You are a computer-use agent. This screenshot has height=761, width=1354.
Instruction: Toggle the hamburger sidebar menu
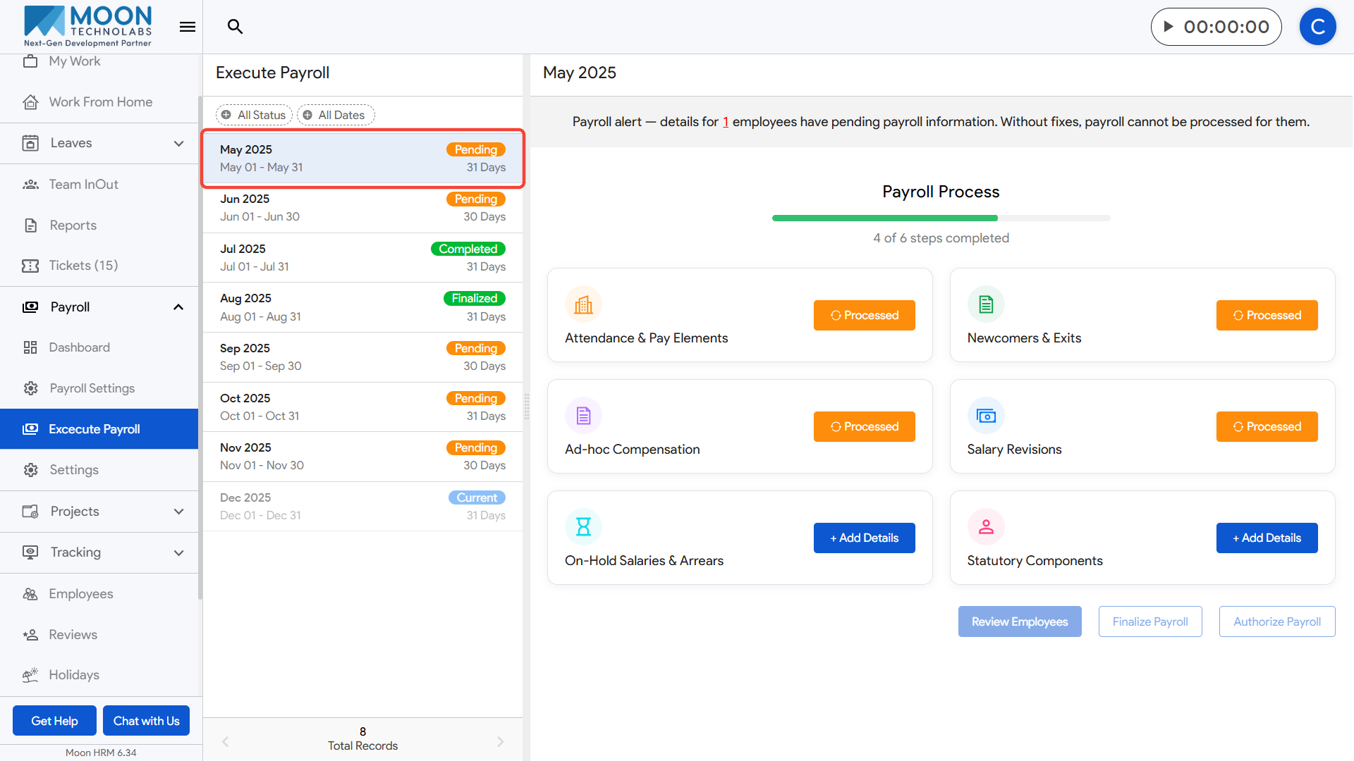click(187, 27)
